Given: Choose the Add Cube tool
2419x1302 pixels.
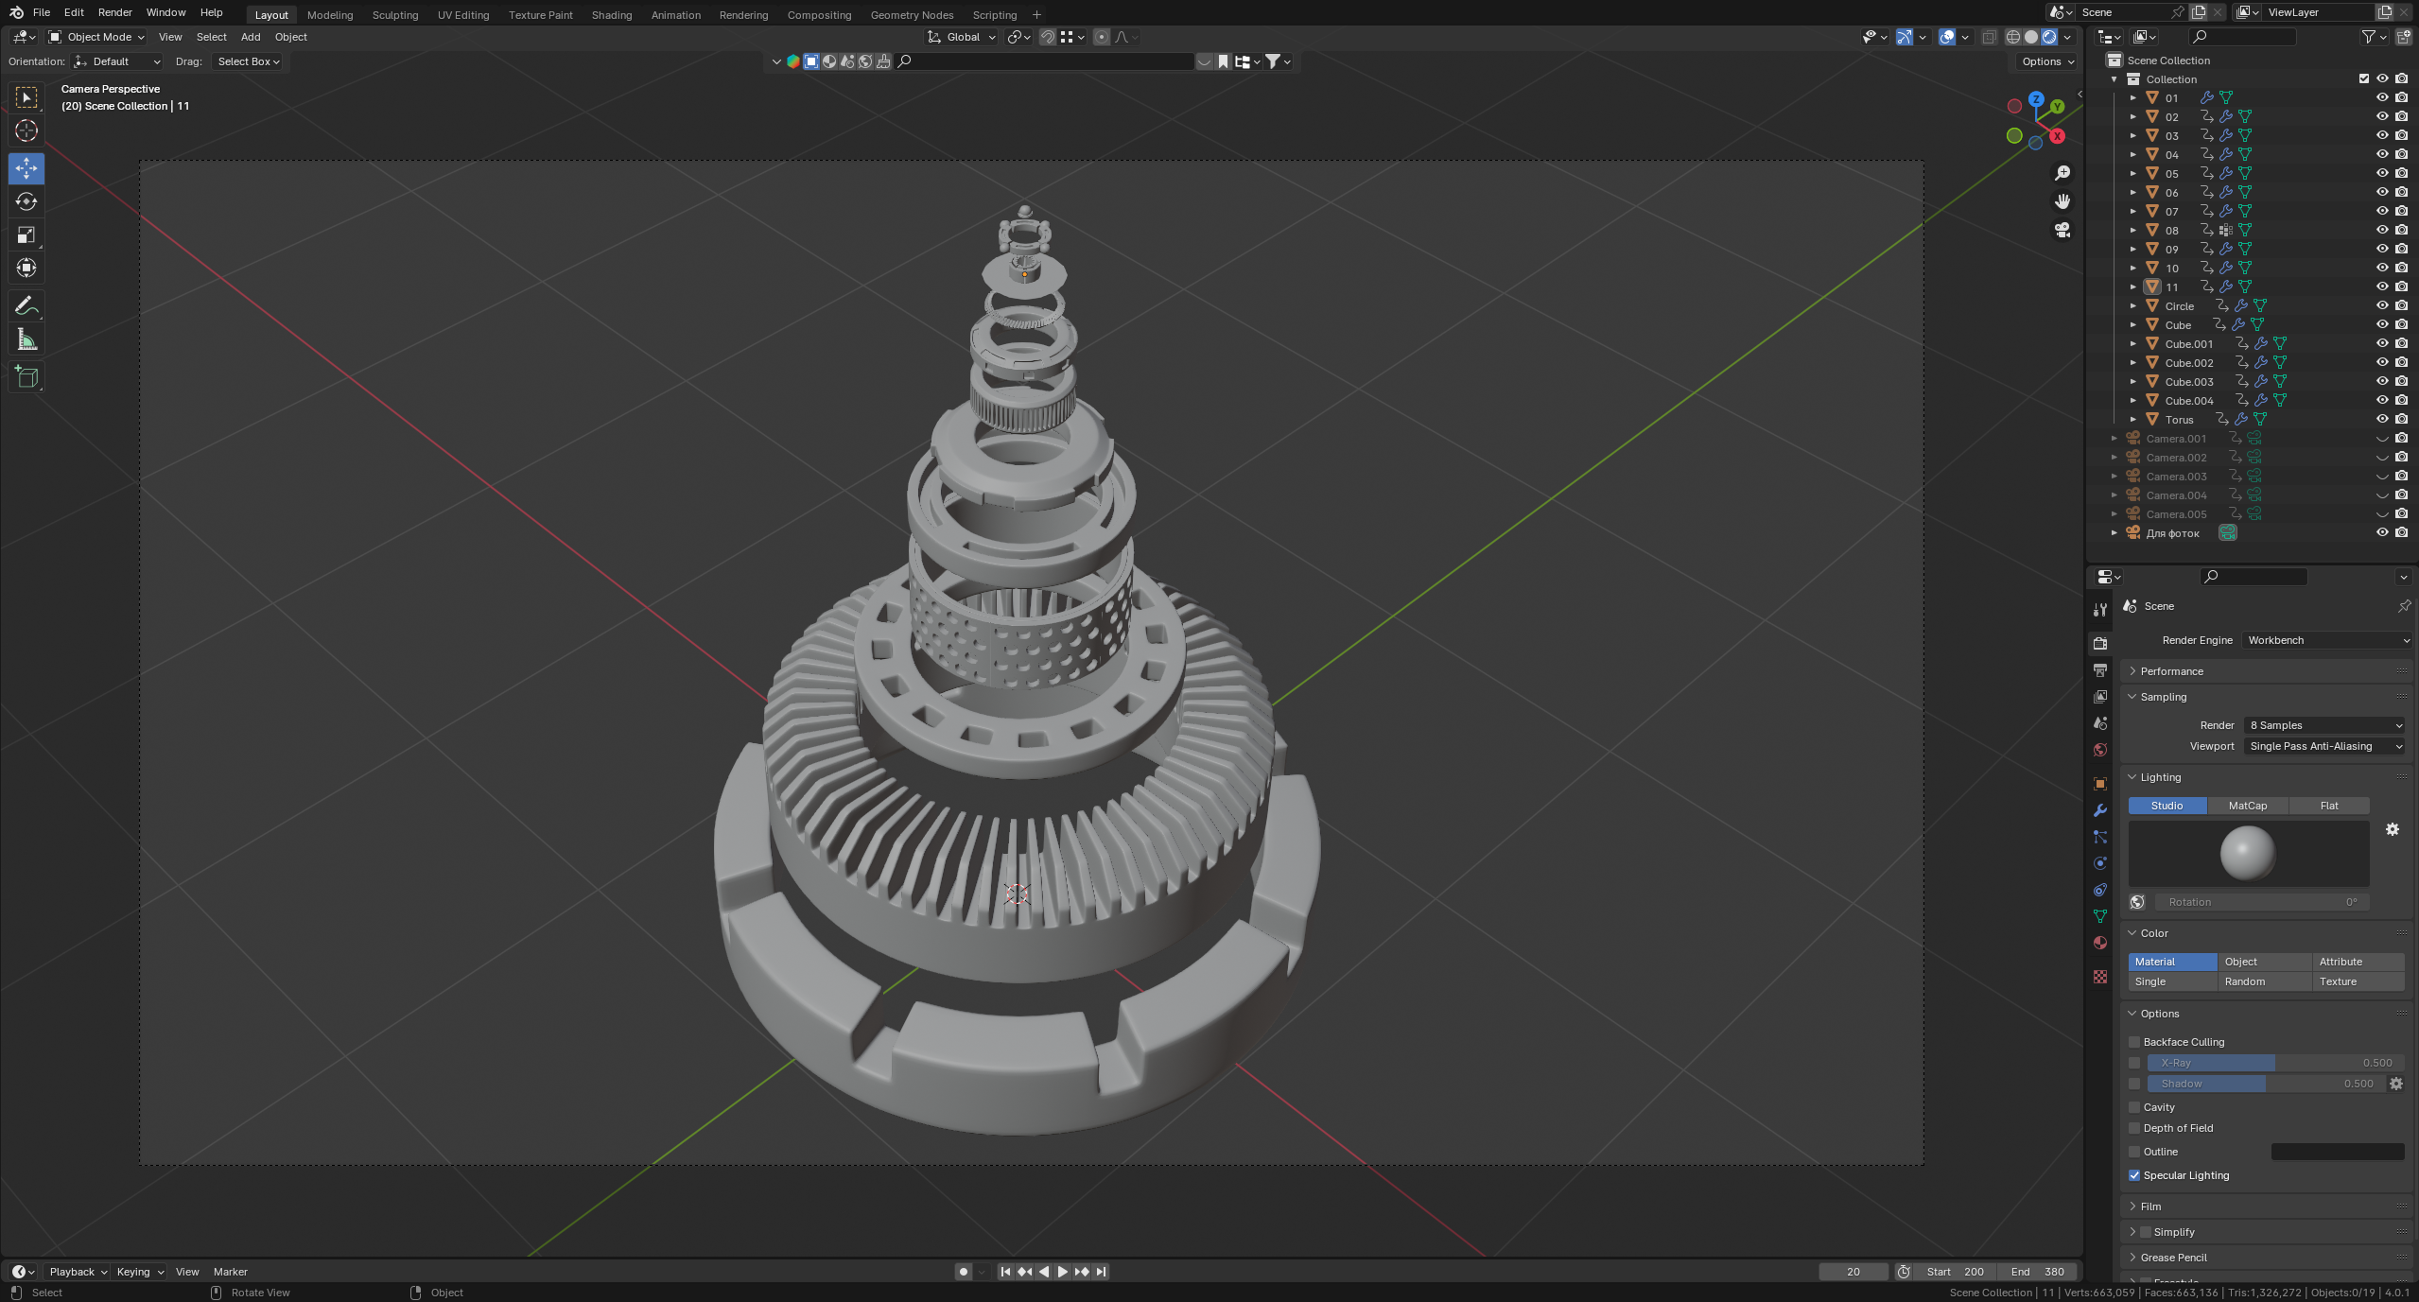Looking at the screenshot, I should click(26, 376).
